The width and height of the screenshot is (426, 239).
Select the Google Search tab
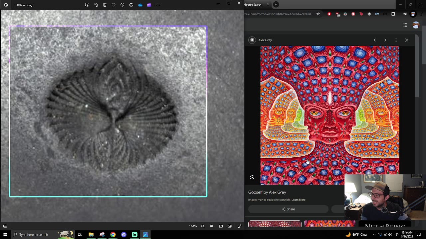coord(256,5)
